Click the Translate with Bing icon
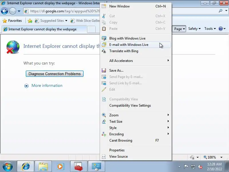The height and width of the screenshot is (172, 229). pyautogui.click(x=104, y=51)
